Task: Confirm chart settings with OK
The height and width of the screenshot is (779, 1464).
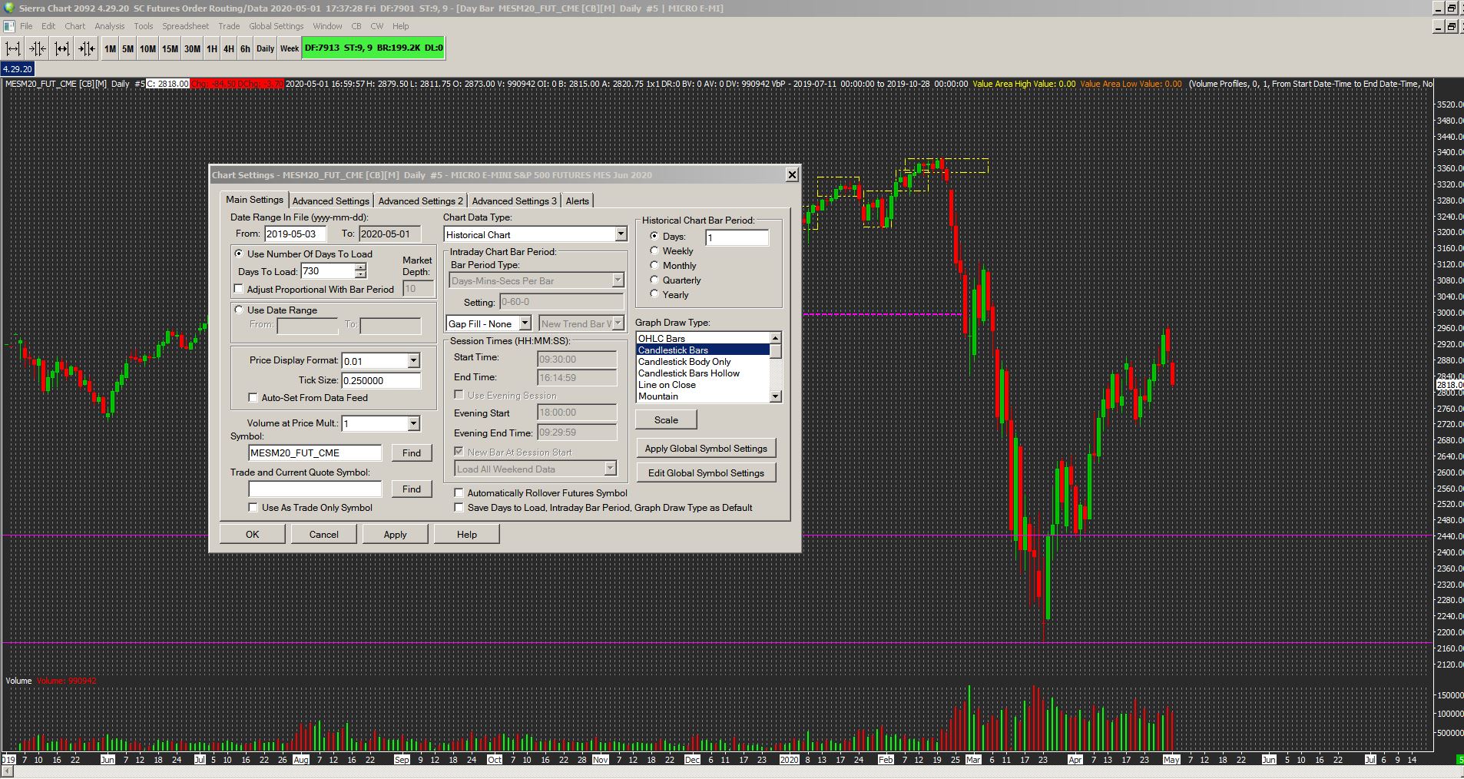Action: click(253, 534)
